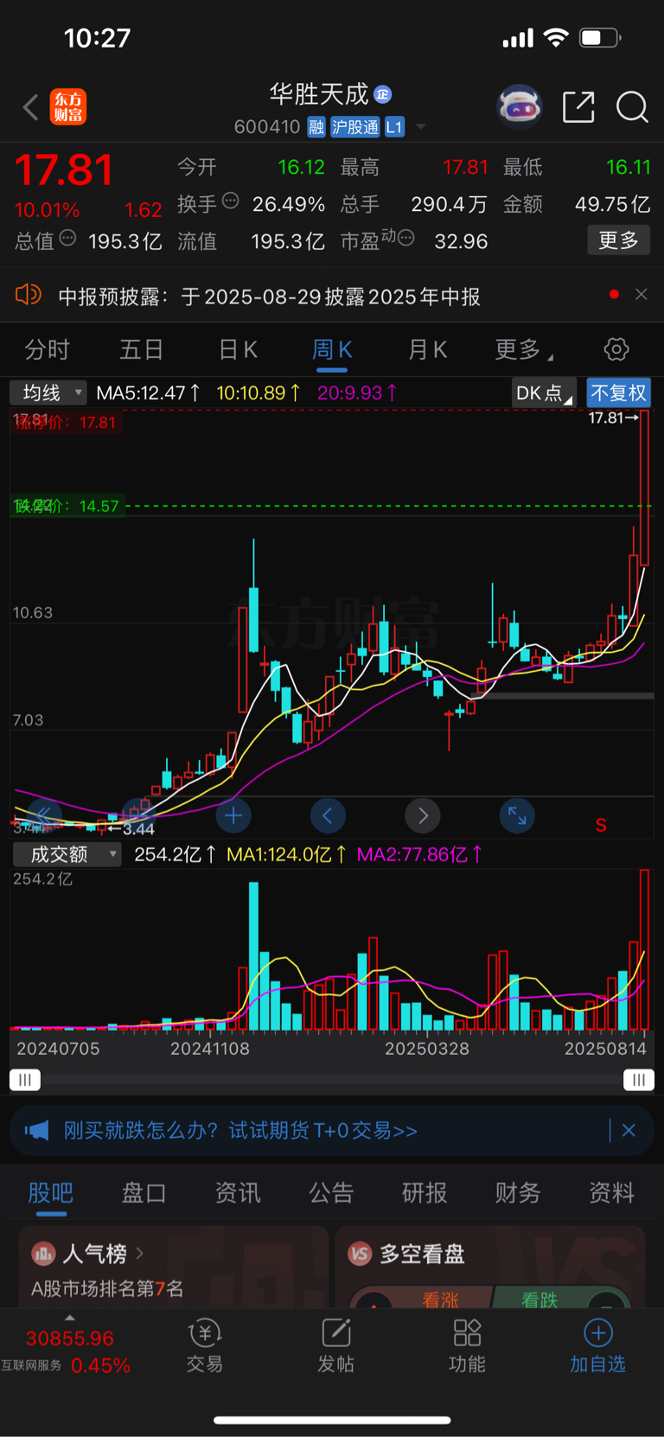Screen dimensions: 664x1437
Task: Open 功能 functions grid icon
Action: click(467, 1346)
